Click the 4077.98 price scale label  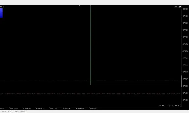pos(185,30)
